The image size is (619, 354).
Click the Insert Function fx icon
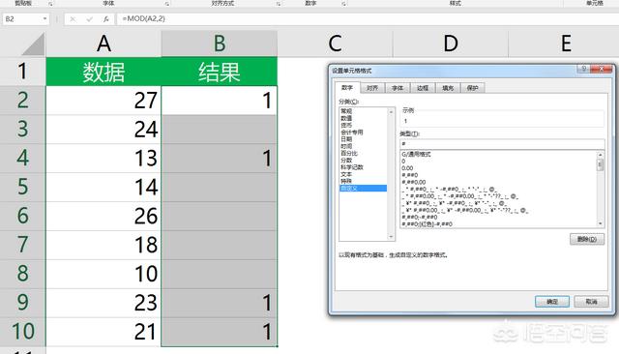tap(105, 19)
